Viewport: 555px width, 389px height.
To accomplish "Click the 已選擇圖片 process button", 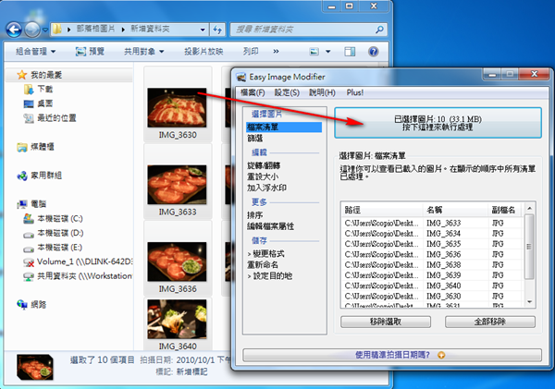I will 438,123.
